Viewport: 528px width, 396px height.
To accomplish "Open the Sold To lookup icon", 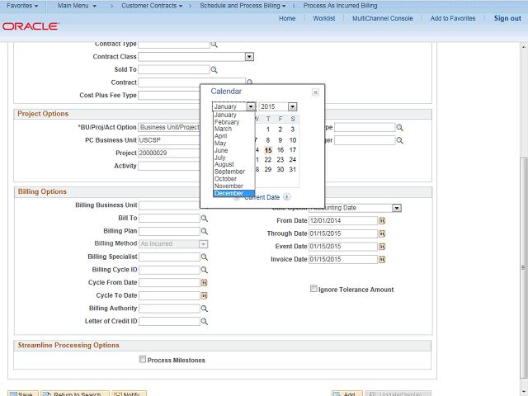I will (214, 70).
